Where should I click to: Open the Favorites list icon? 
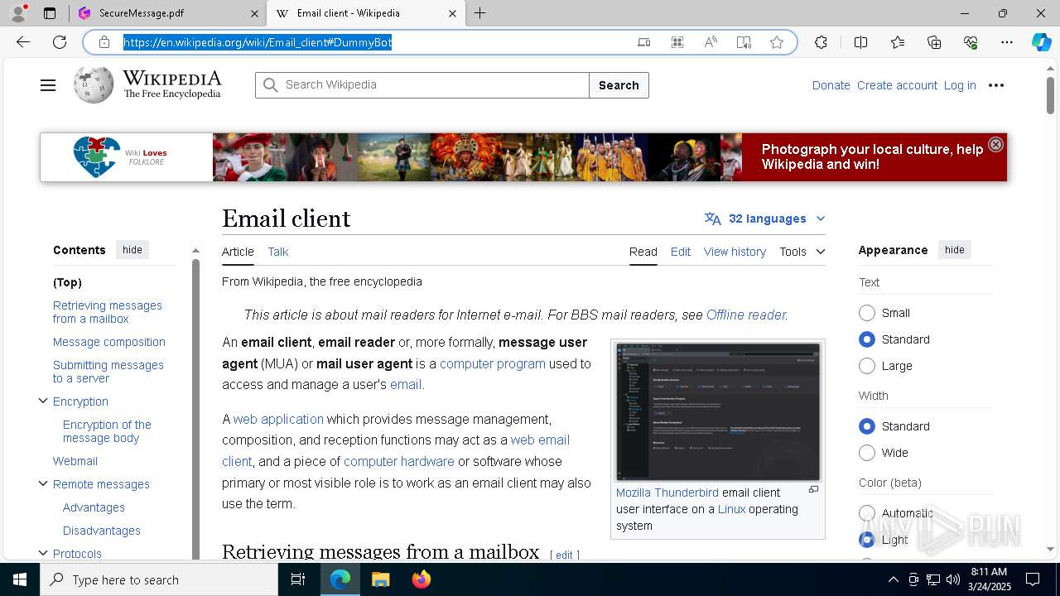(898, 42)
